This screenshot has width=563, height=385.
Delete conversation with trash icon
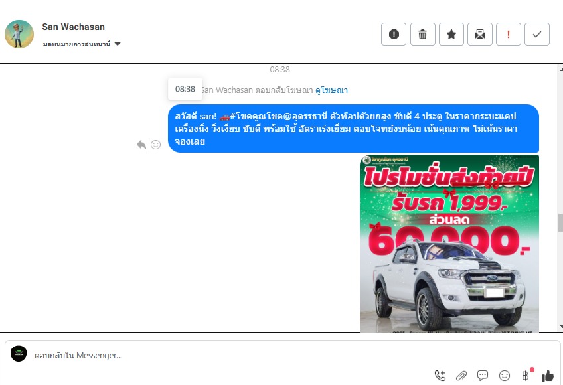click(x=423, y=34)
